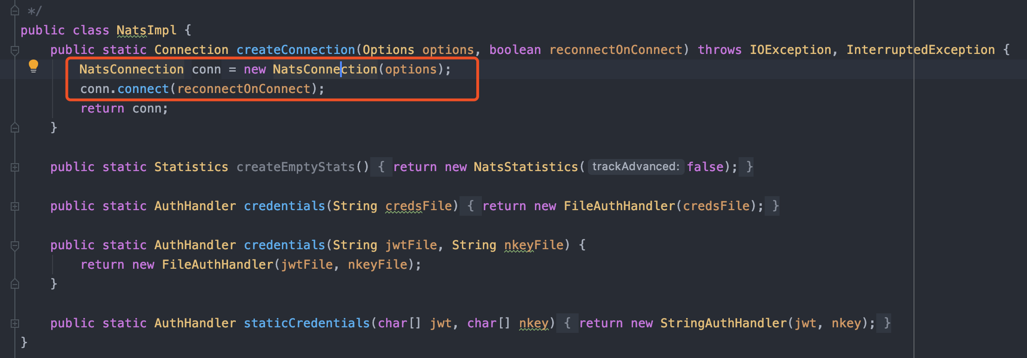Click the IOException in throws clause
This screenshot has width=1027, height=358.
790,50
